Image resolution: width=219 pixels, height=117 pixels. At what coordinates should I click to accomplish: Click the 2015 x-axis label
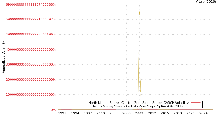(x=165, y=113)
